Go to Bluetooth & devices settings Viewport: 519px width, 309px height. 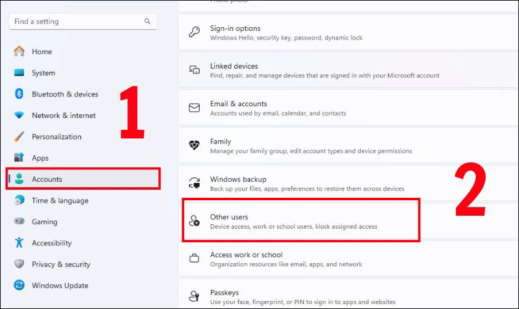83,94
